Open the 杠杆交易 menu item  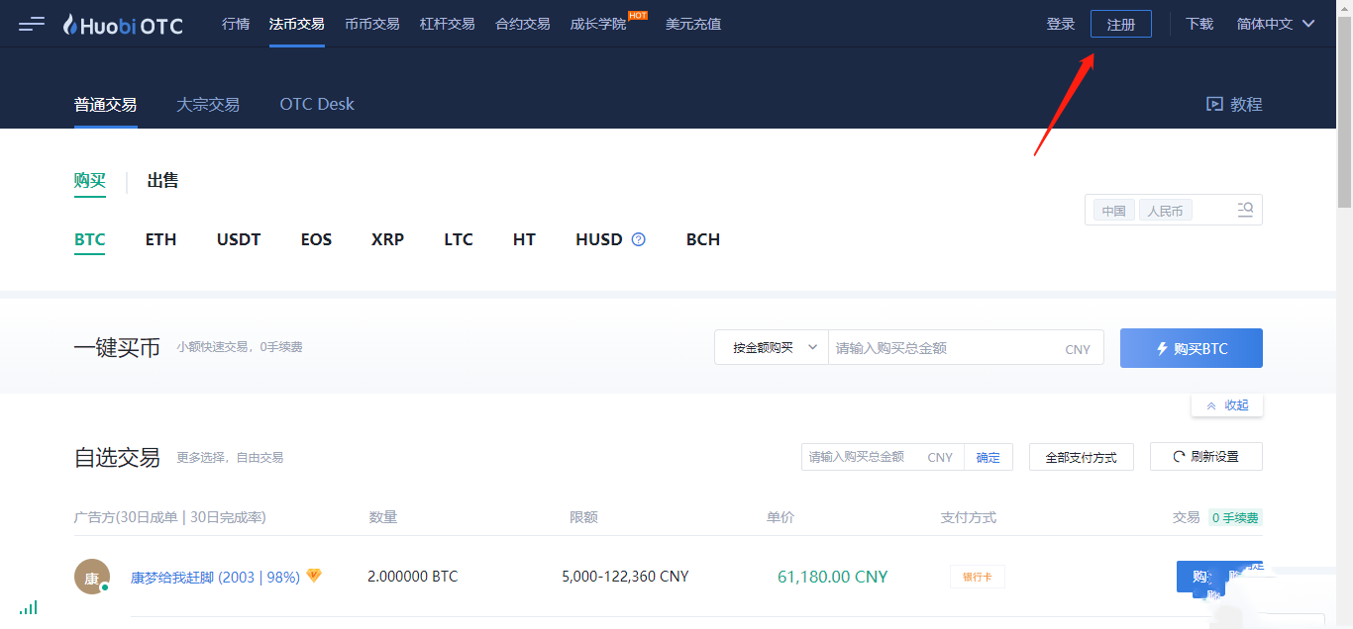tap(448, 24)
